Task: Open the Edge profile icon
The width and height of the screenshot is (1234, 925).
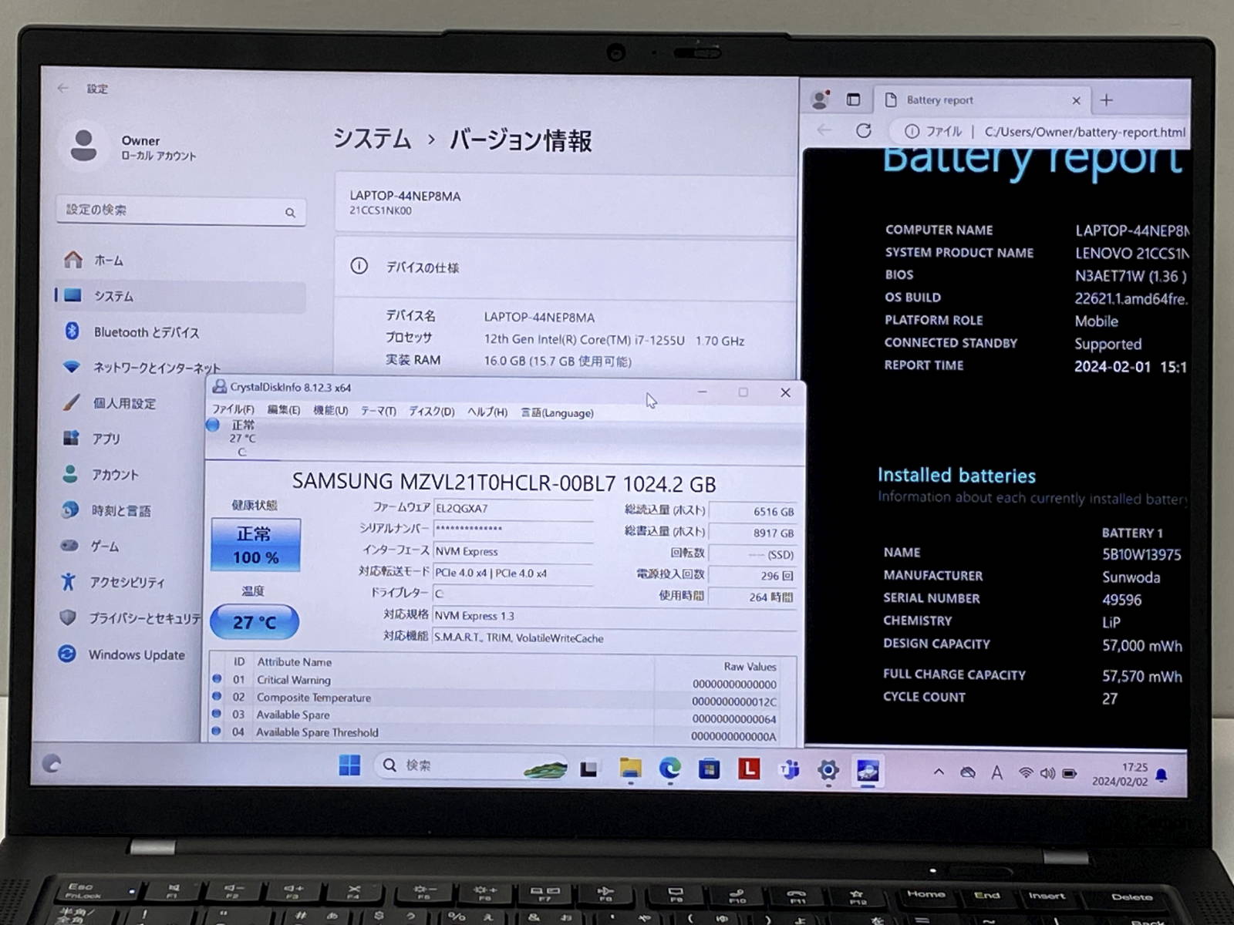Action: [820, 99]
